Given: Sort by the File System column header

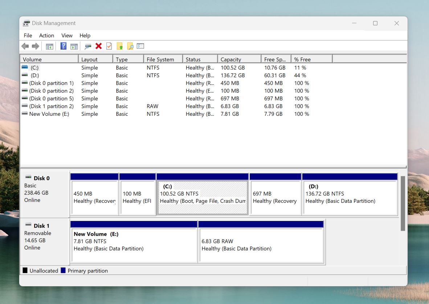Looking at the screenshot, I should coord(163,59).
